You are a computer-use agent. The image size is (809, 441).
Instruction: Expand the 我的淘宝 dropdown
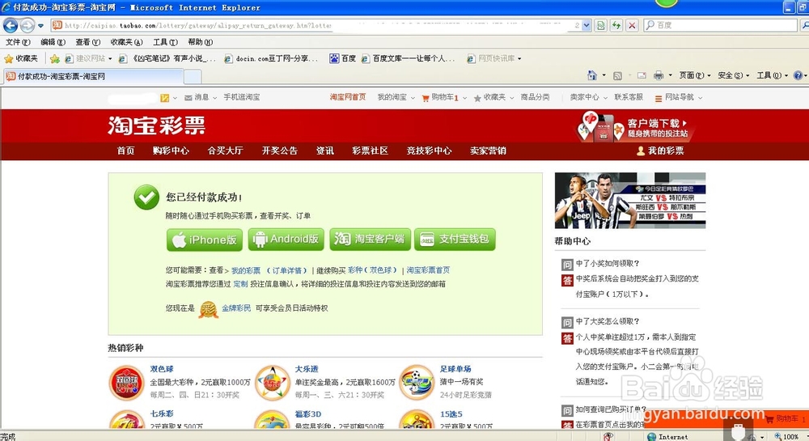[x=396, y=97]
